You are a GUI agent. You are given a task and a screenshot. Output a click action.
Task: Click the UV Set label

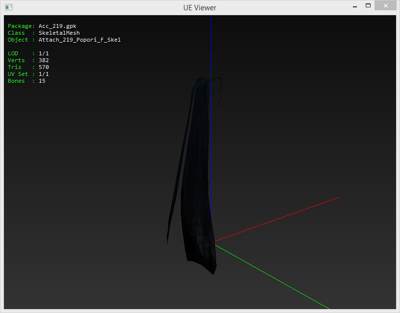[18, 74]
